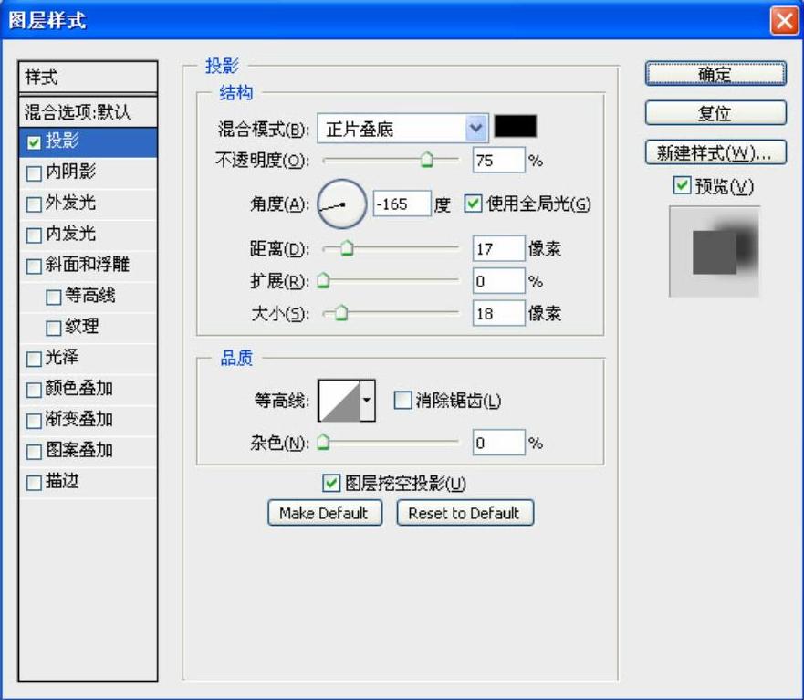Enable the 渐变叠加 checkbox

tap(34, 421)
